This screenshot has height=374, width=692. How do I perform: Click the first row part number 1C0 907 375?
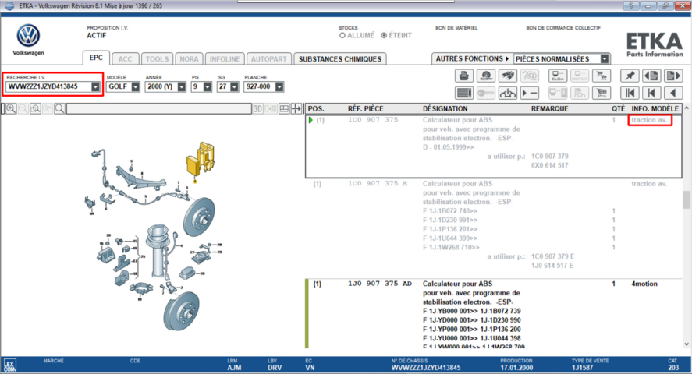click(372, 120)
